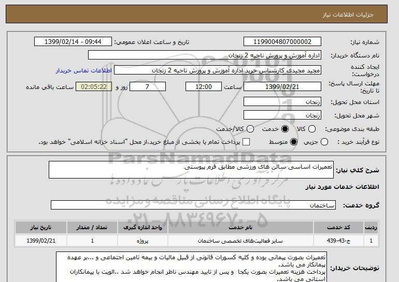Click the ساعت باقی مانده label
The height and width of the screenshot is (282, 399).
(50, 87)
